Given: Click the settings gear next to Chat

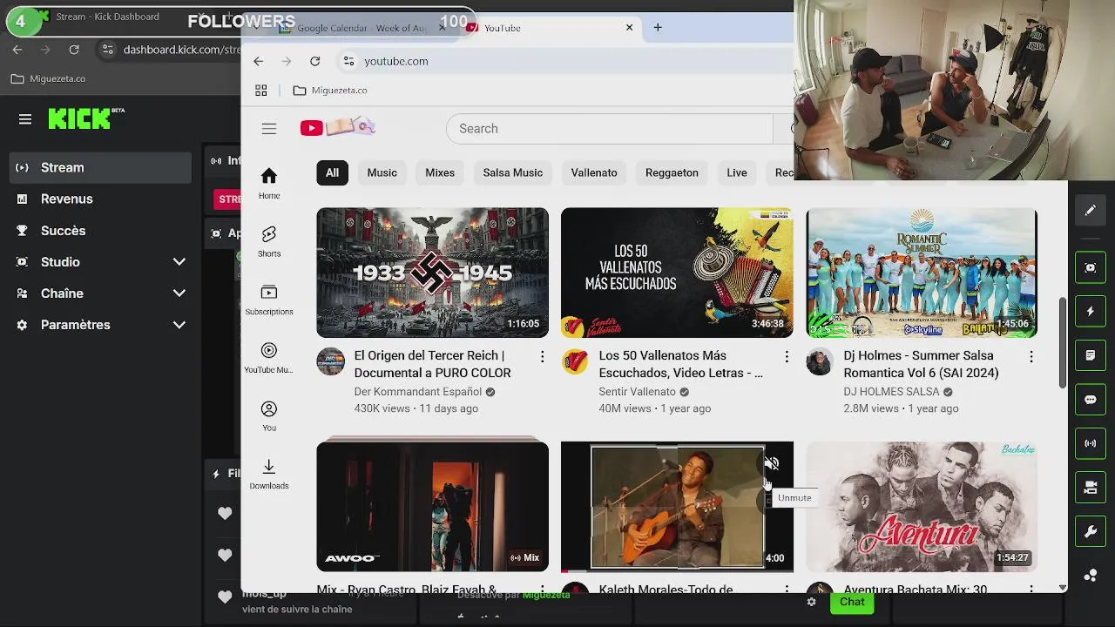Looking at the screenshot, I should (x=811, y=602).
